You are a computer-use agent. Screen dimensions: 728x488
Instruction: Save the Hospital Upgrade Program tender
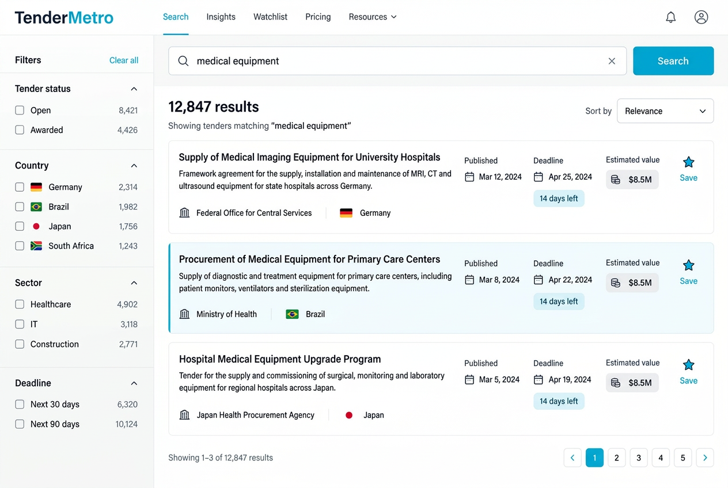688,380
